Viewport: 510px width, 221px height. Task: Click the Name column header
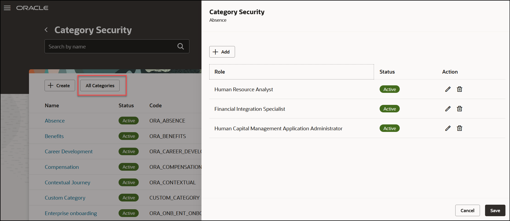point(52,105)
